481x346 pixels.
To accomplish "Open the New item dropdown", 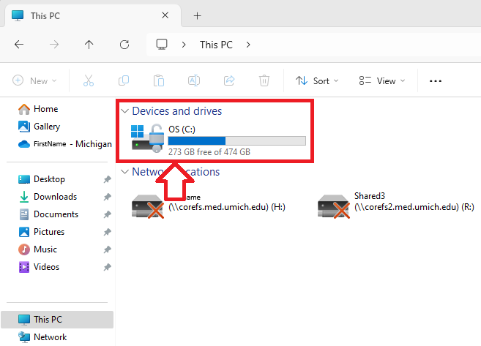I will [x=31, y=80].
